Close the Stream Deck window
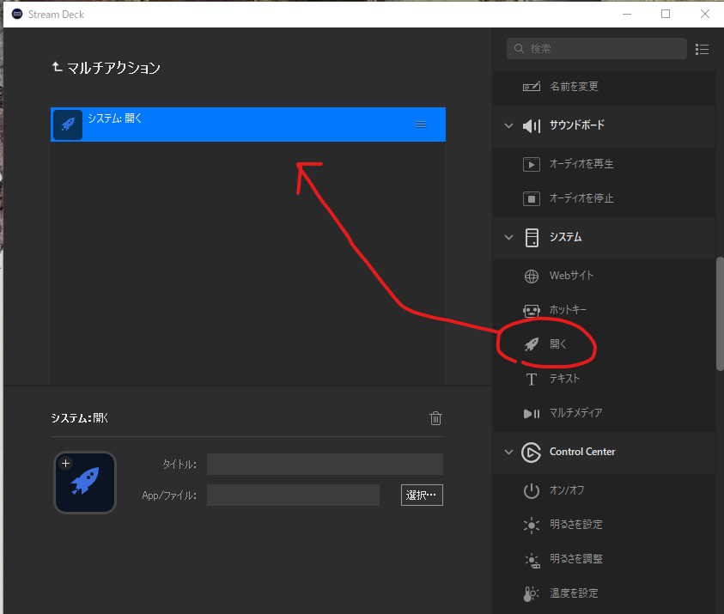 click(x=704, y=15)
